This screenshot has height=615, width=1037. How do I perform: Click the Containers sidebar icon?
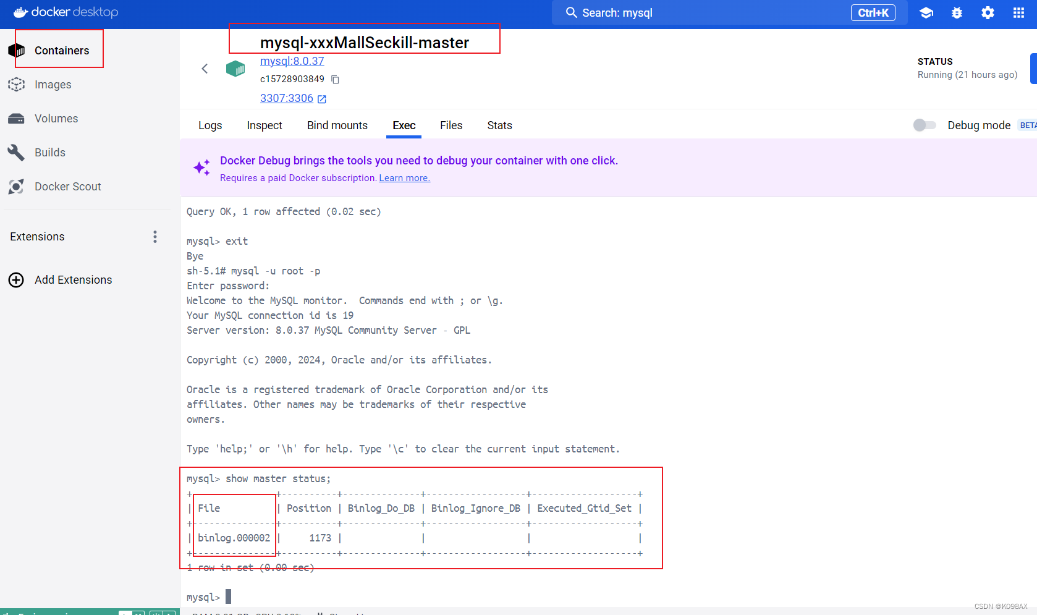pyautogui.click(x=17, y=51)
